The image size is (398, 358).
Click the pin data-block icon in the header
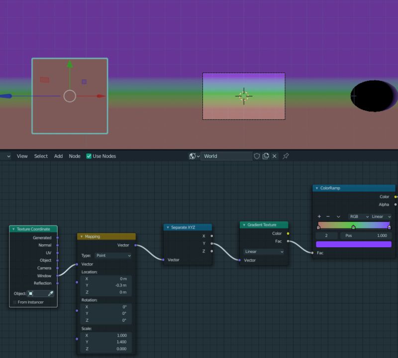[x=286, y=156]
